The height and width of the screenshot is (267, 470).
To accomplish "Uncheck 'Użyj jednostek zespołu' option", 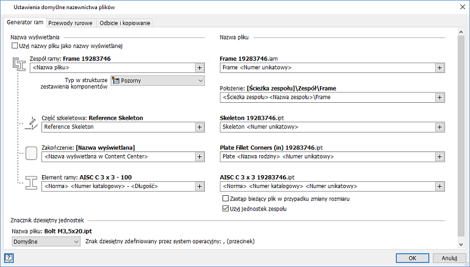I will click(226, 209).
